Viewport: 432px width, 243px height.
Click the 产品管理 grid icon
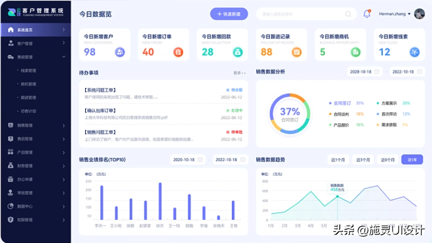pyautogui.click(x=10, y=152)
